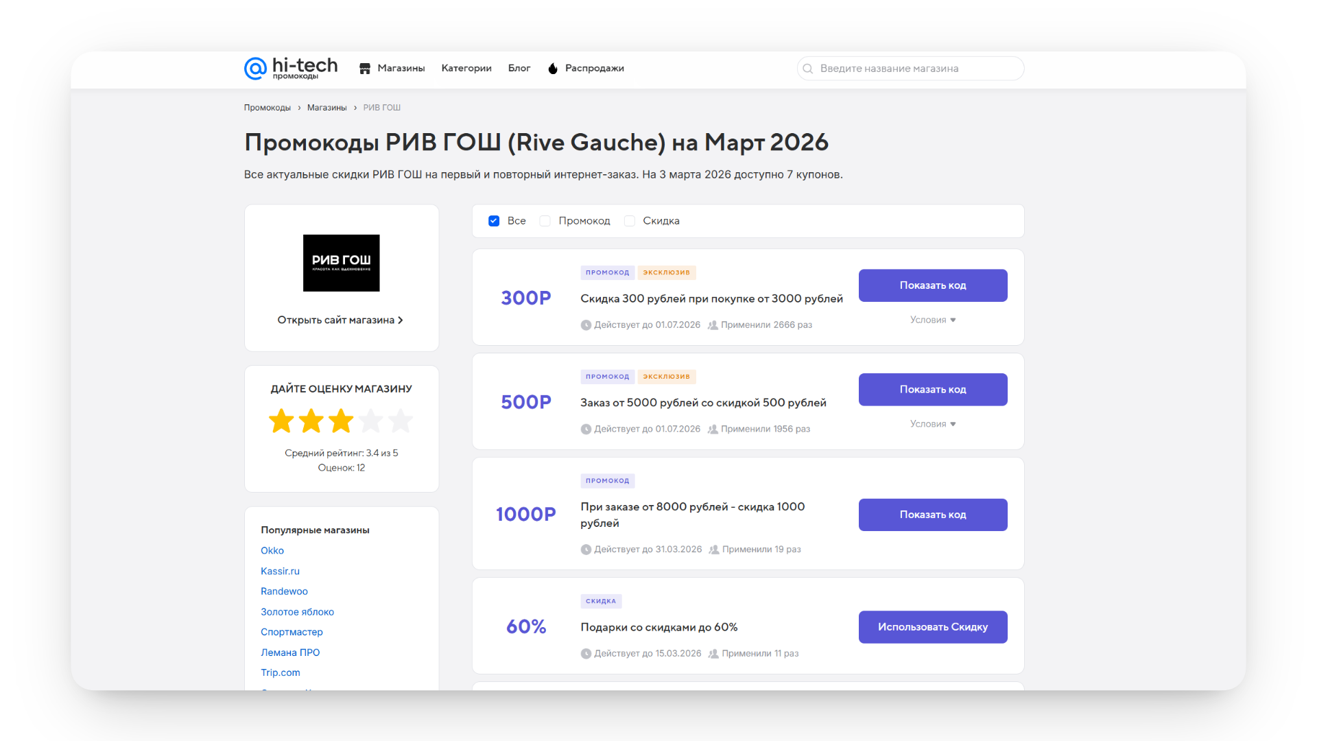Open the Категории menu item

pos(466,69)
